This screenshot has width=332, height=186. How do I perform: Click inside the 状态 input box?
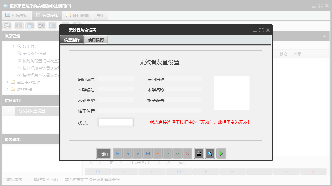pos(115,122)
